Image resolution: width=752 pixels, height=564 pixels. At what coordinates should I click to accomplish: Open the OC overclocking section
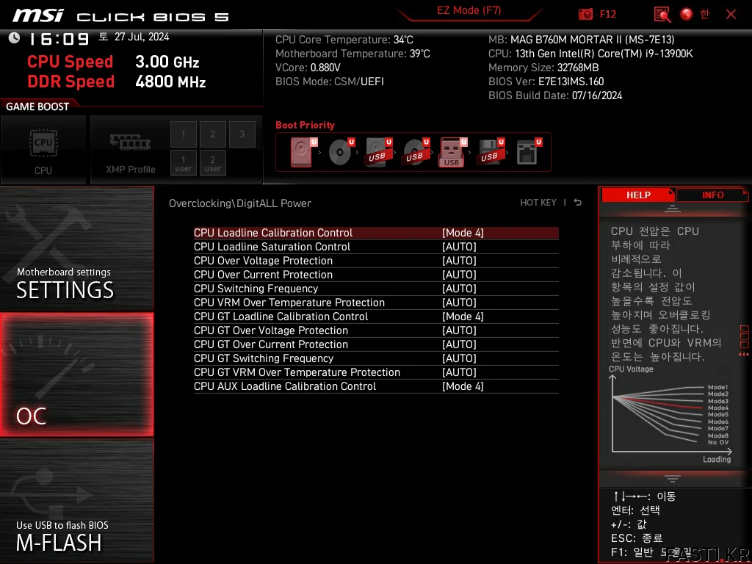[76, 375]
